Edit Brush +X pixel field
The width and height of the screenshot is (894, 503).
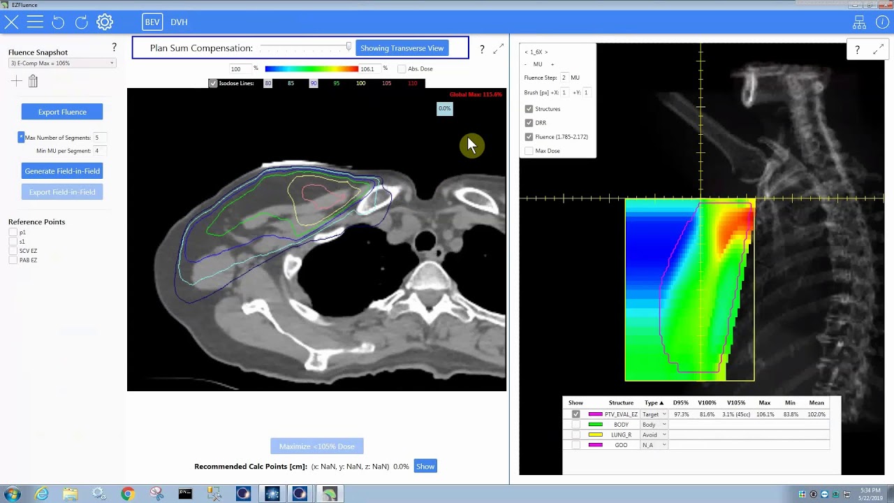[x=564, y=92]
